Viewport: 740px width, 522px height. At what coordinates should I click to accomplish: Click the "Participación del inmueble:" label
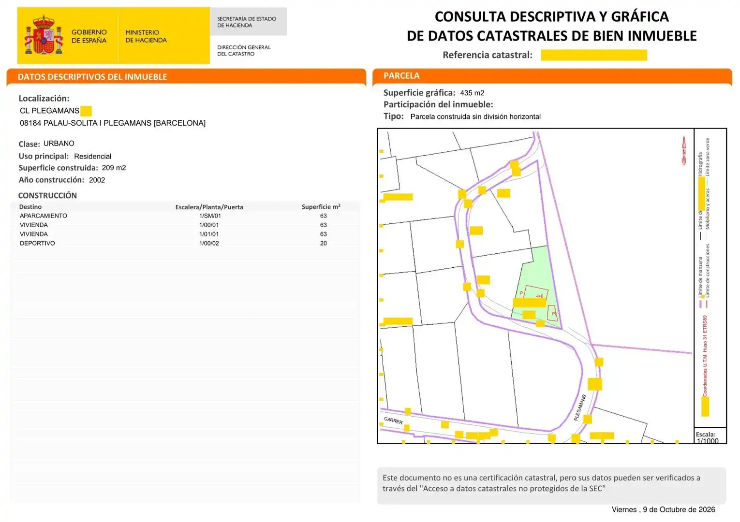click(439, 104)
